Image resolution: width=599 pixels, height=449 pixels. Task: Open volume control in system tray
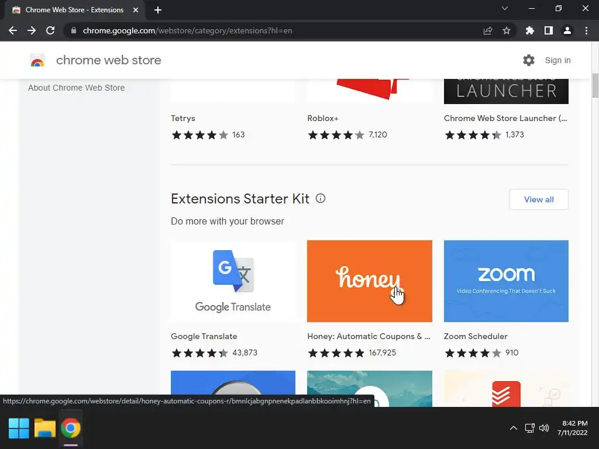(x=544, y=428)
